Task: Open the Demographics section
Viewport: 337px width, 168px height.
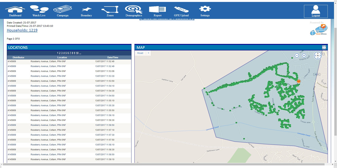Action: tap(134, 11)
